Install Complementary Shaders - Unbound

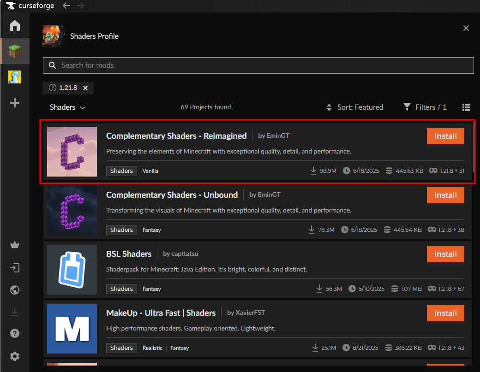445,195
